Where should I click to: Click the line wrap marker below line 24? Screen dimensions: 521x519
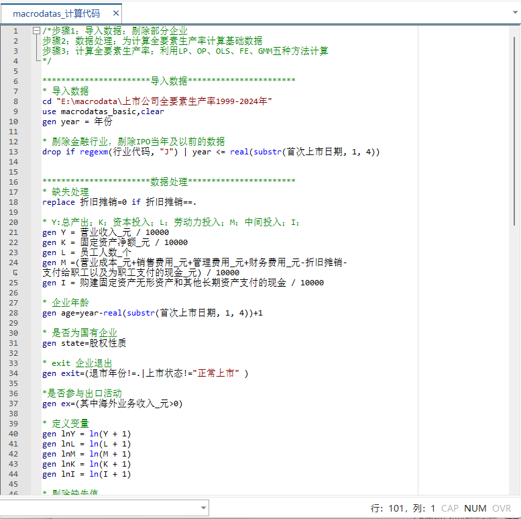coord(15,273)
